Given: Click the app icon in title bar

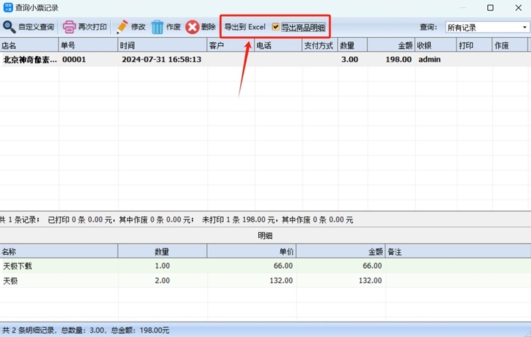Looking at the screenshot, I should pos(8,7).
